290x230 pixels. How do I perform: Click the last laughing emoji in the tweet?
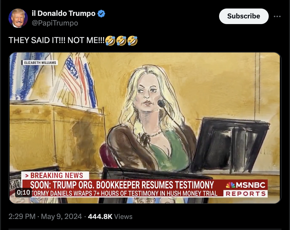pyautogui.click(x=133, y=41)
